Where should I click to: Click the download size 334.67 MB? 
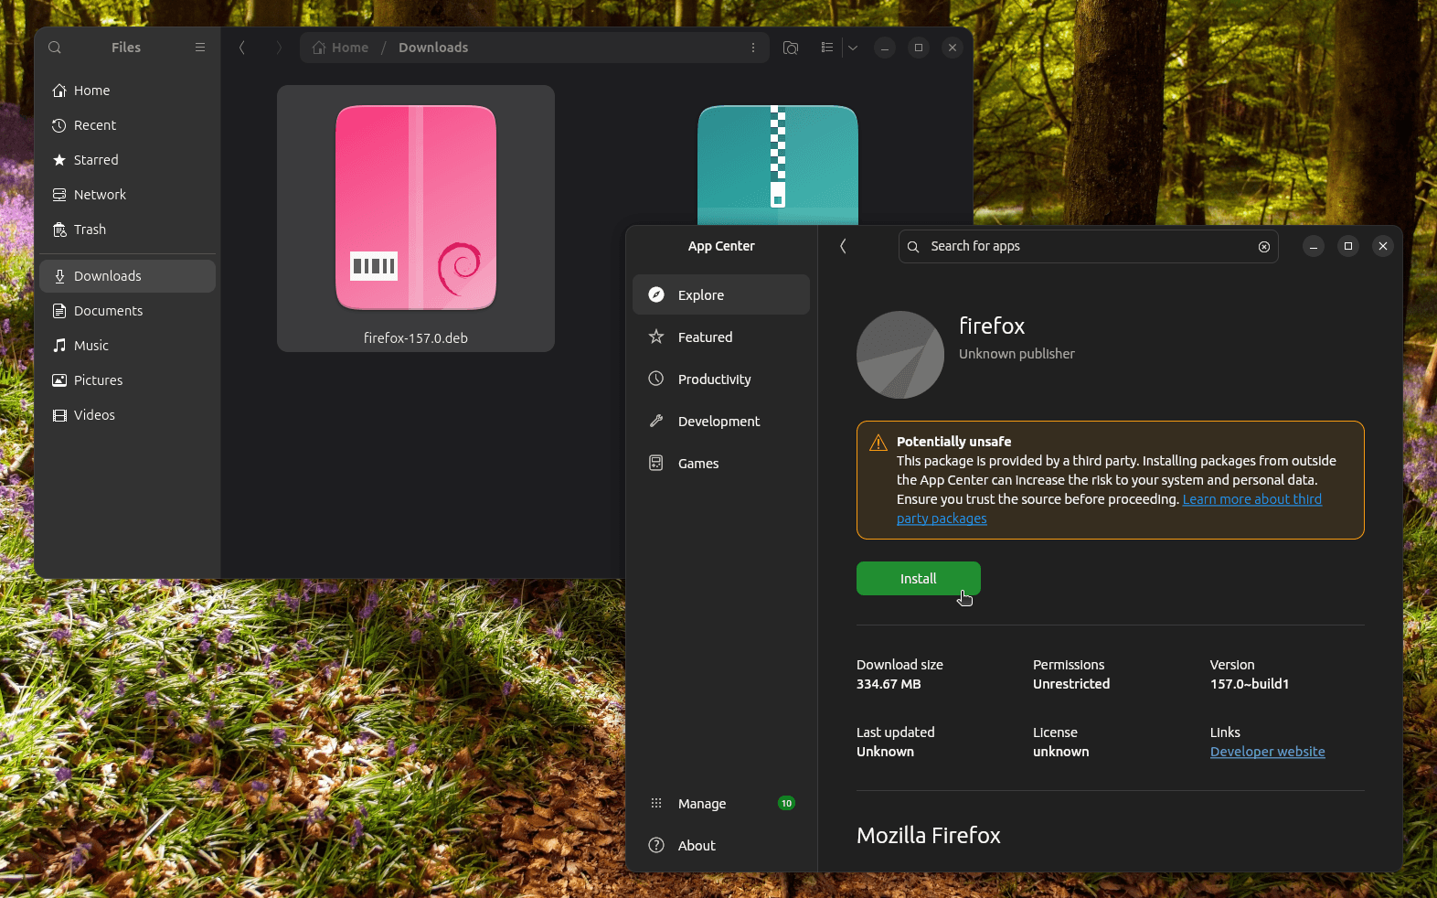(x=889, y=684)
